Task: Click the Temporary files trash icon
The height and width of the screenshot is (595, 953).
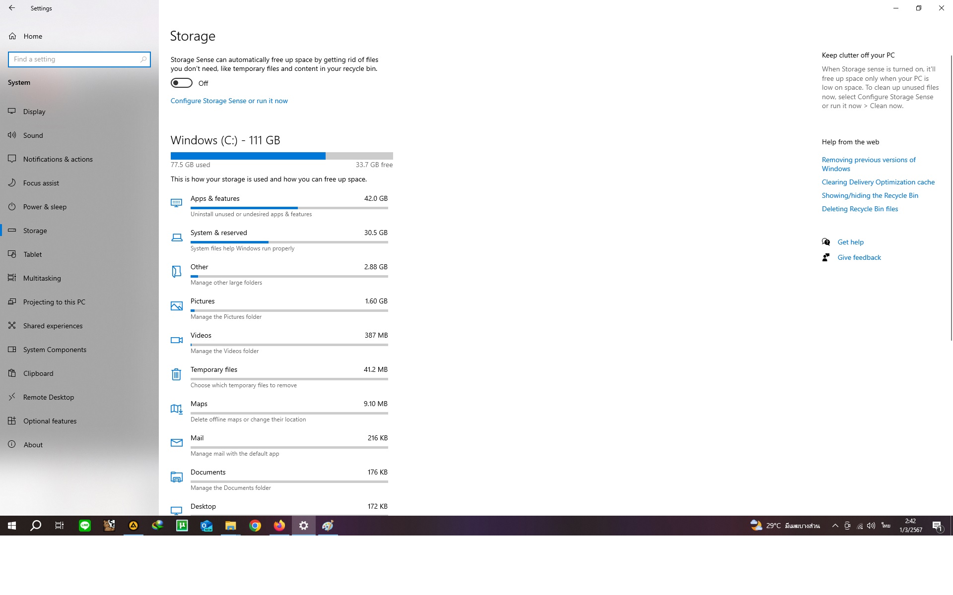Action: coord(176,374)
